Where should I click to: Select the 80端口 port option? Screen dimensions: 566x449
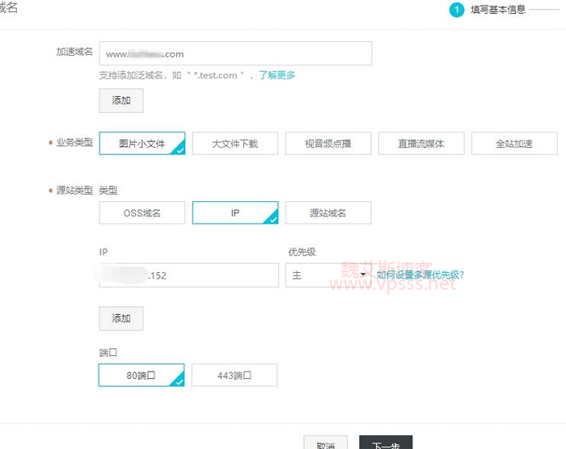click(141, 376)
